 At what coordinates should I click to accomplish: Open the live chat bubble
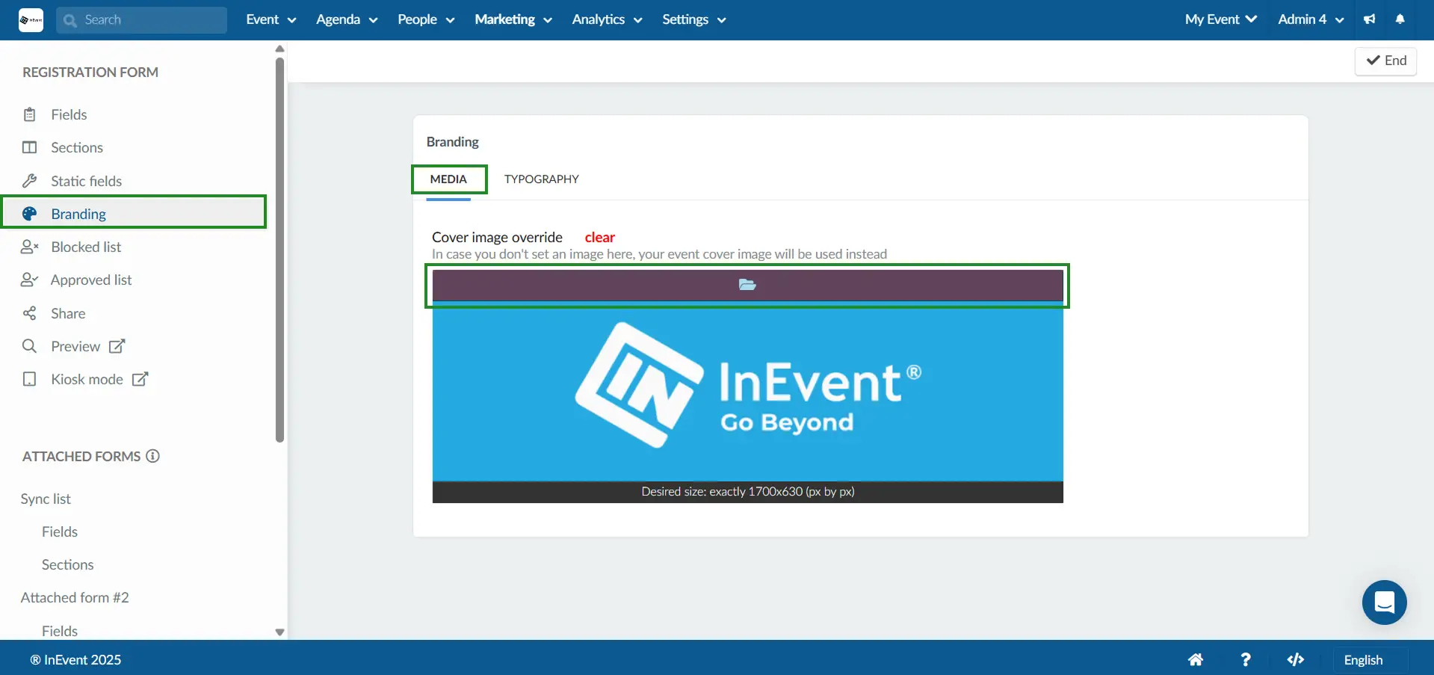pos(1385,602)
